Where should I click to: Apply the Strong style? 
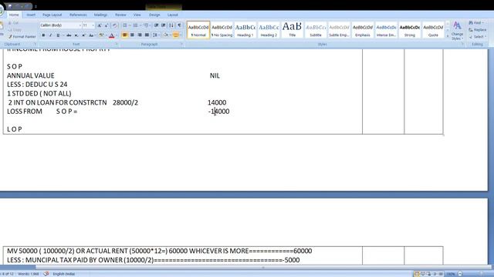point(410,30)
